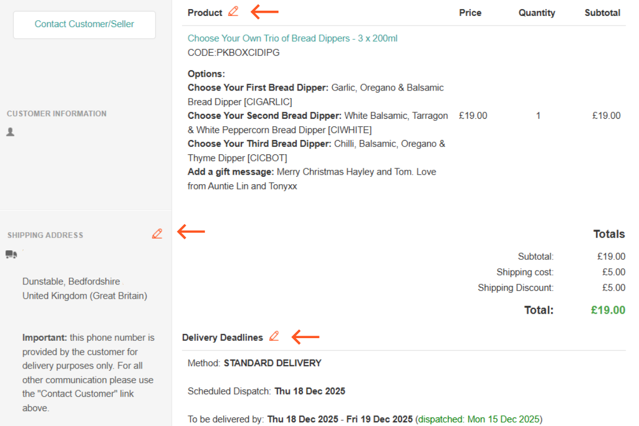Click the Delivery Deadlines edit pencil
The height and width of the screenshot is (426, 639).
274,337
